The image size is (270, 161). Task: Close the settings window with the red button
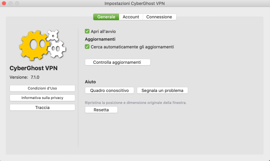pos(4,3)
